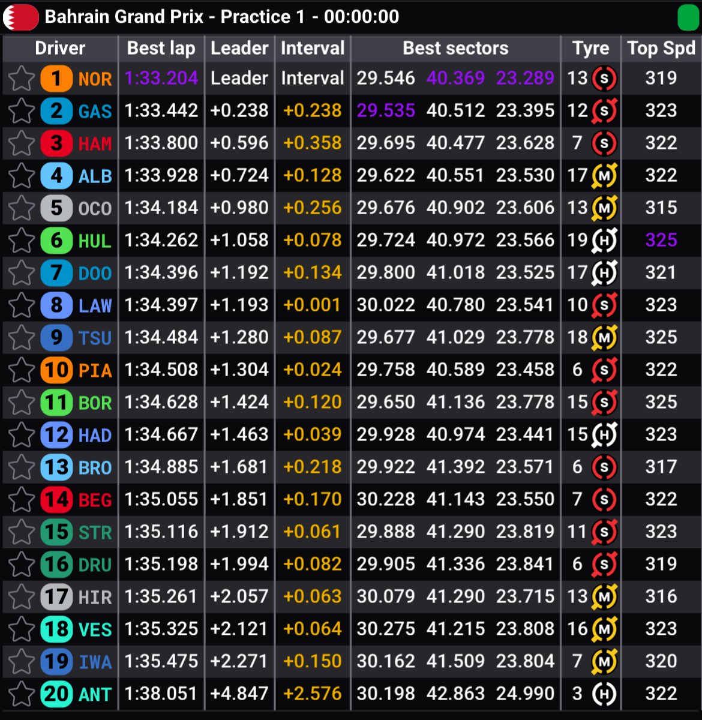702x720 pixels.
Task: Toggle favorite star for OCO
Action: coord(22,208)
